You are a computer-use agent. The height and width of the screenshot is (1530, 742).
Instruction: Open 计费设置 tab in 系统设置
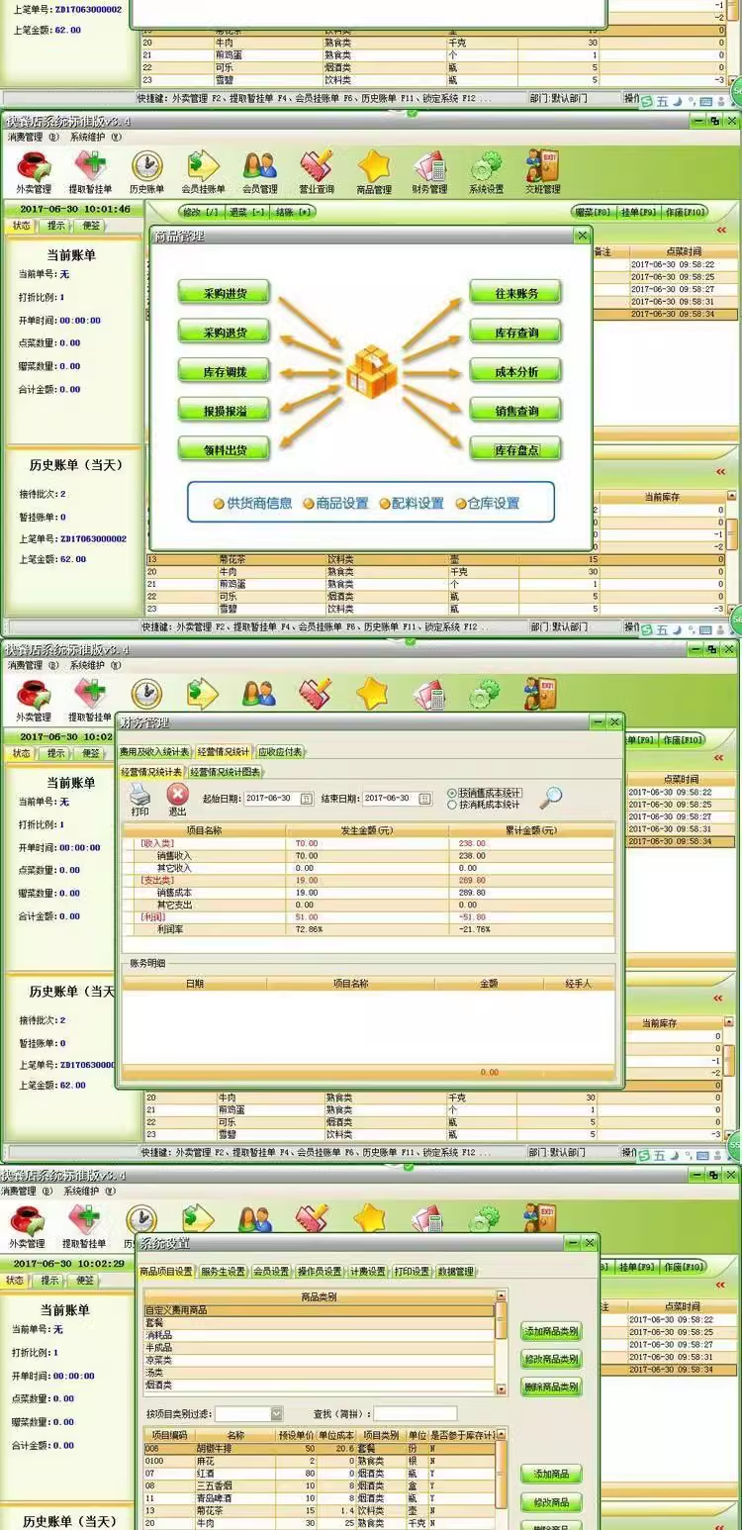(368, 1272)
